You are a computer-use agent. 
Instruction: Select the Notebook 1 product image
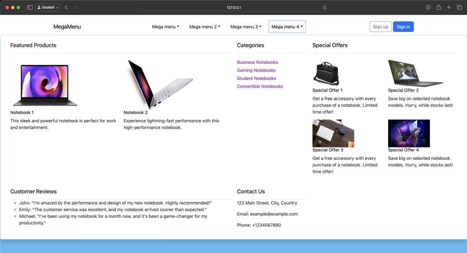pos(45,86)
